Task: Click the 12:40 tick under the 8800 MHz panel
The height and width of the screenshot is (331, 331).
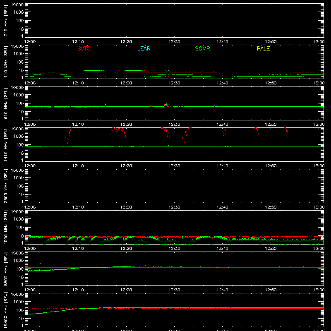Action: pos(223,290)
